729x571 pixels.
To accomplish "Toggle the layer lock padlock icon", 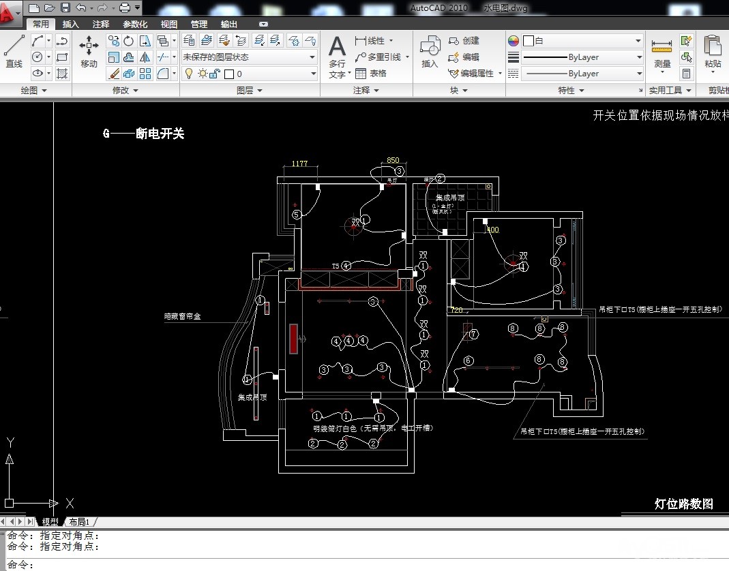I will [215, 74].
